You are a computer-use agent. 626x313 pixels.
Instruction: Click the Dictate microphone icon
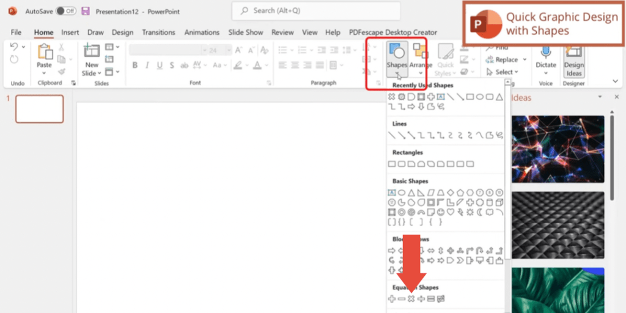545,52
